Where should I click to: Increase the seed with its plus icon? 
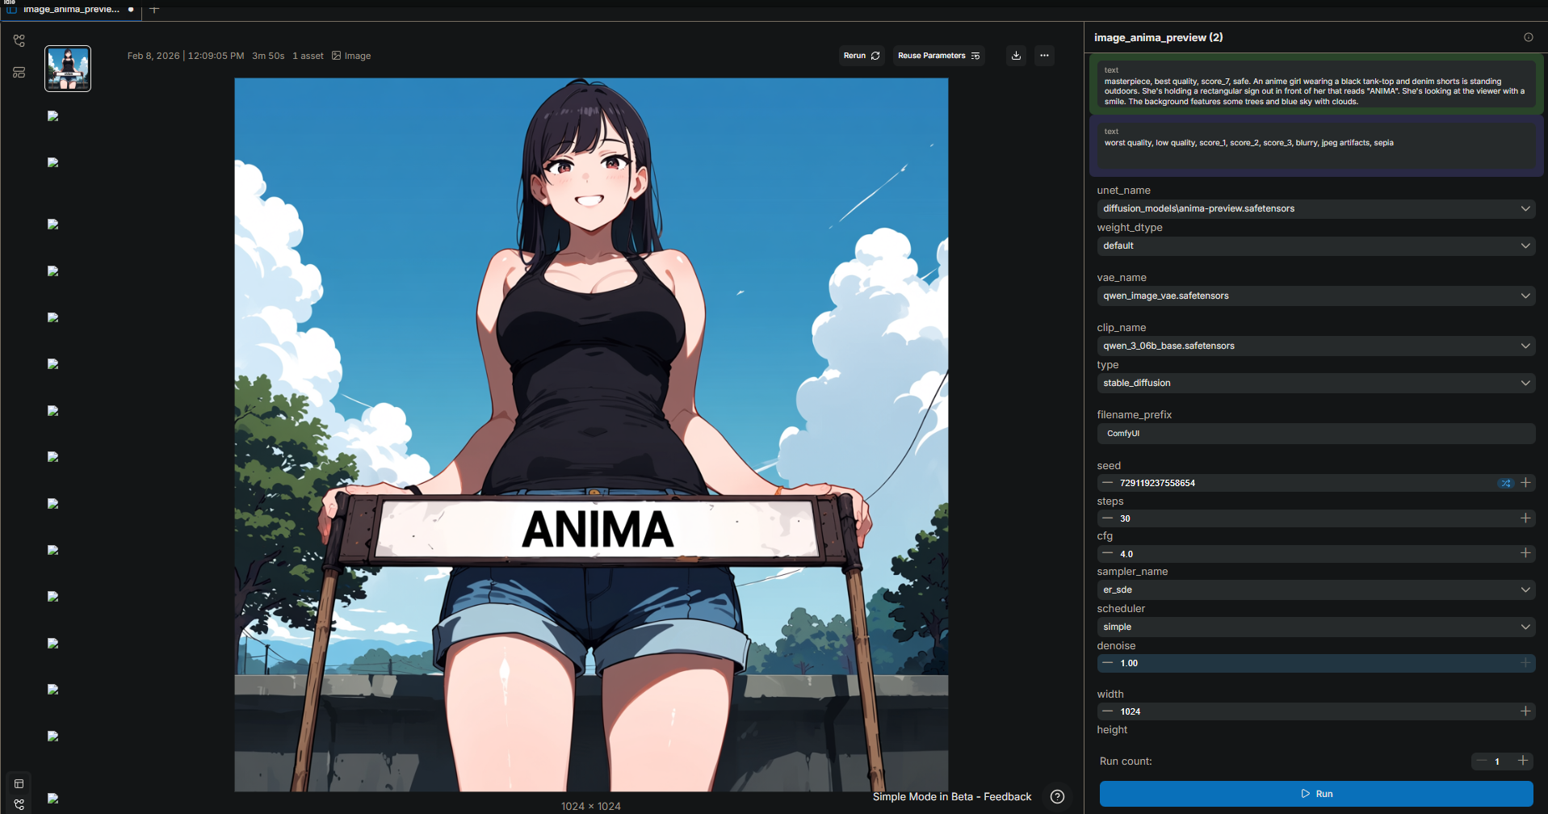coord(1525,483)
